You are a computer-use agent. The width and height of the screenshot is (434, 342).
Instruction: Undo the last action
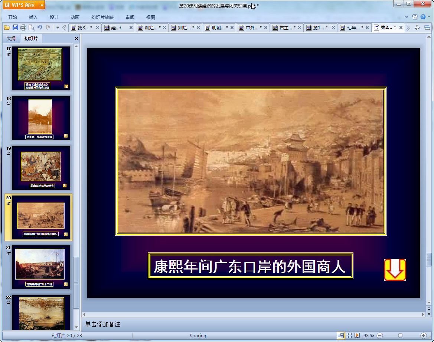pos(40,28)
